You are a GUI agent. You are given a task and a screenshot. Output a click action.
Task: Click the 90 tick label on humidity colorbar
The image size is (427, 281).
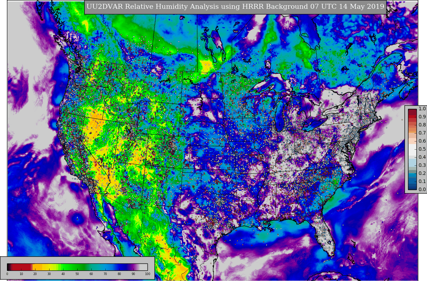click(x=133, y=274)
